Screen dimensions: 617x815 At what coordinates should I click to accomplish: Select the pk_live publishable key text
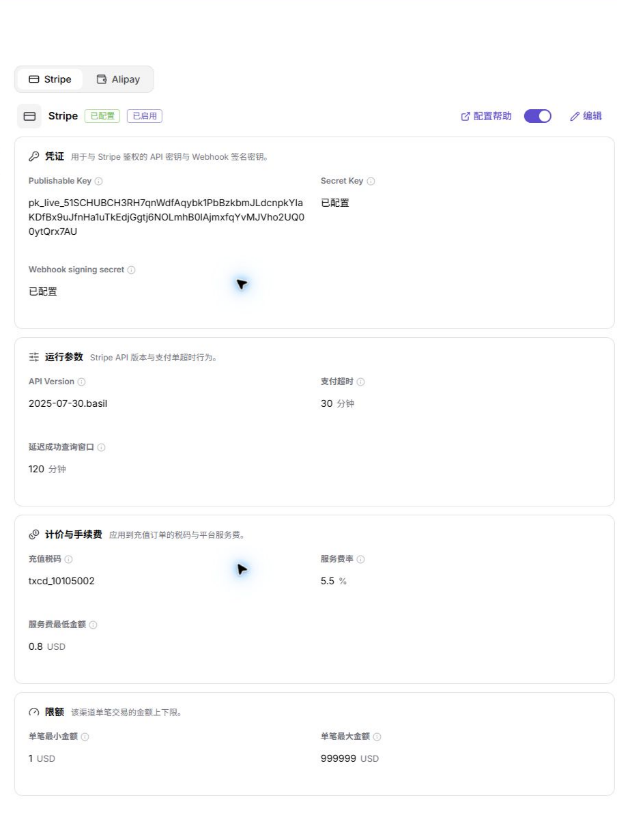pos(167,217)
